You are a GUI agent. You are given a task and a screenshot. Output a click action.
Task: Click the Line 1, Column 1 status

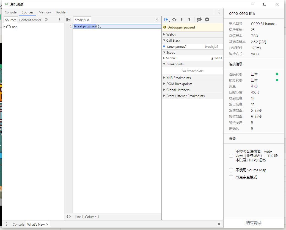pos(87,217)
